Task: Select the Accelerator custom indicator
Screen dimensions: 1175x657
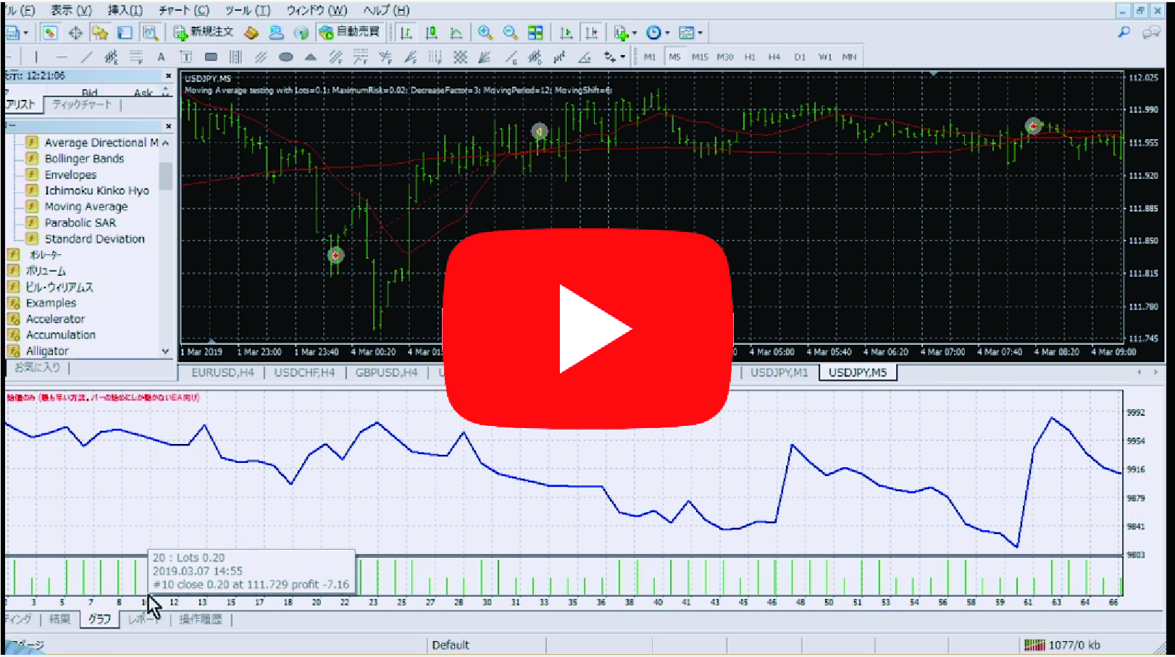Action: point(55,319)
